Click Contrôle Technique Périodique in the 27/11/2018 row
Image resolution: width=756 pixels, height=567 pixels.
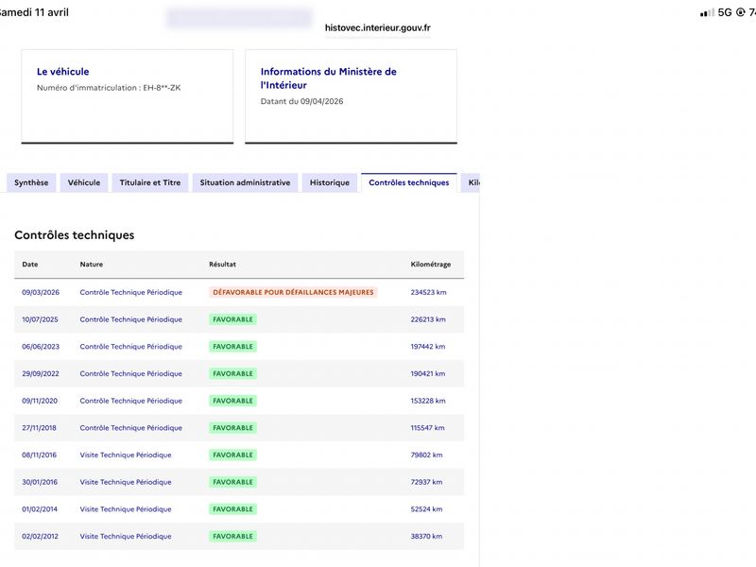point(131,428)
